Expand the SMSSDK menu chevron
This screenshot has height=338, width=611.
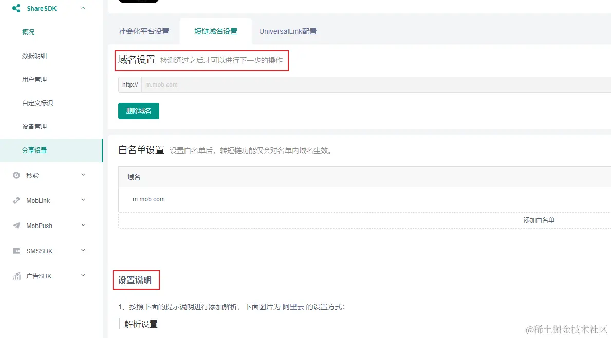[x=83, y=250]
